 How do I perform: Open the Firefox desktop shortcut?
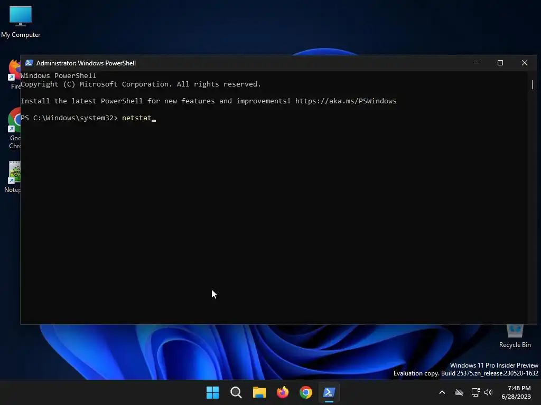coord(14,74)
